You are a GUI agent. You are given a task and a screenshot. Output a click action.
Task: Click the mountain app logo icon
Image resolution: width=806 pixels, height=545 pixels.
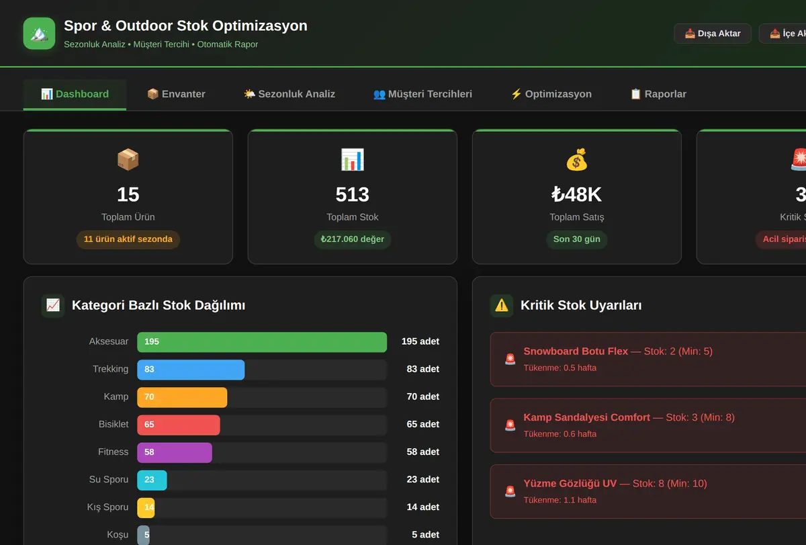(39, 34)
